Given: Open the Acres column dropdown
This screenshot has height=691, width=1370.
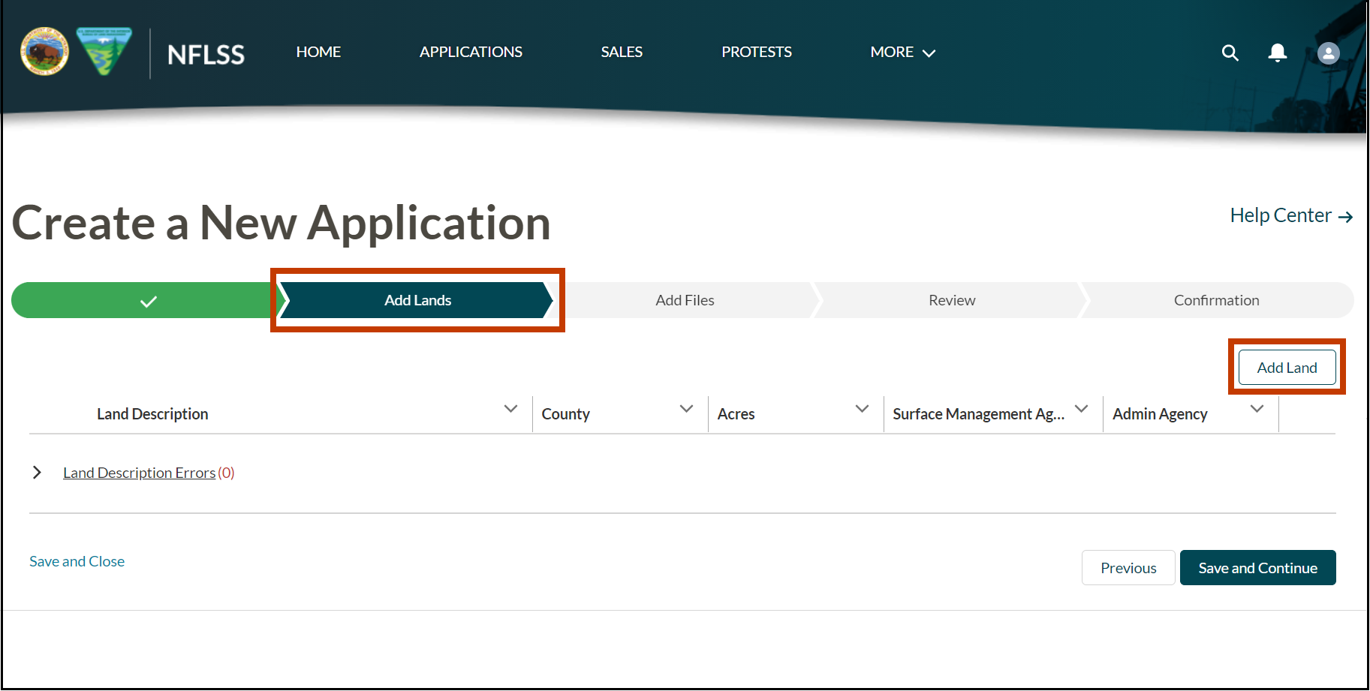Looking at the screenshot, I should [x=860, y=409].
